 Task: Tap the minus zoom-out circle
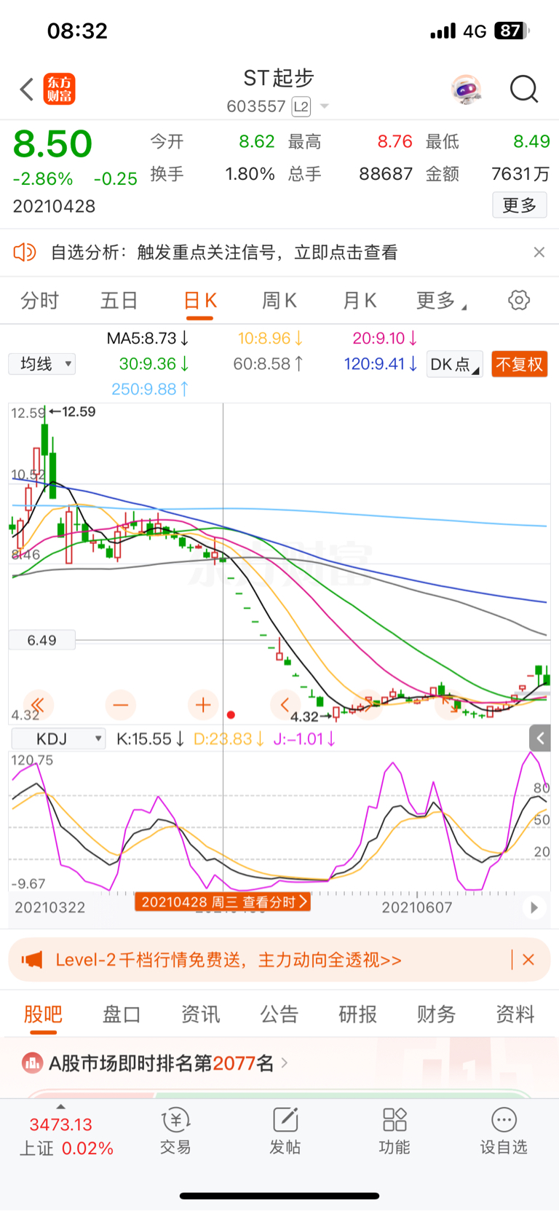coord(121,705)
